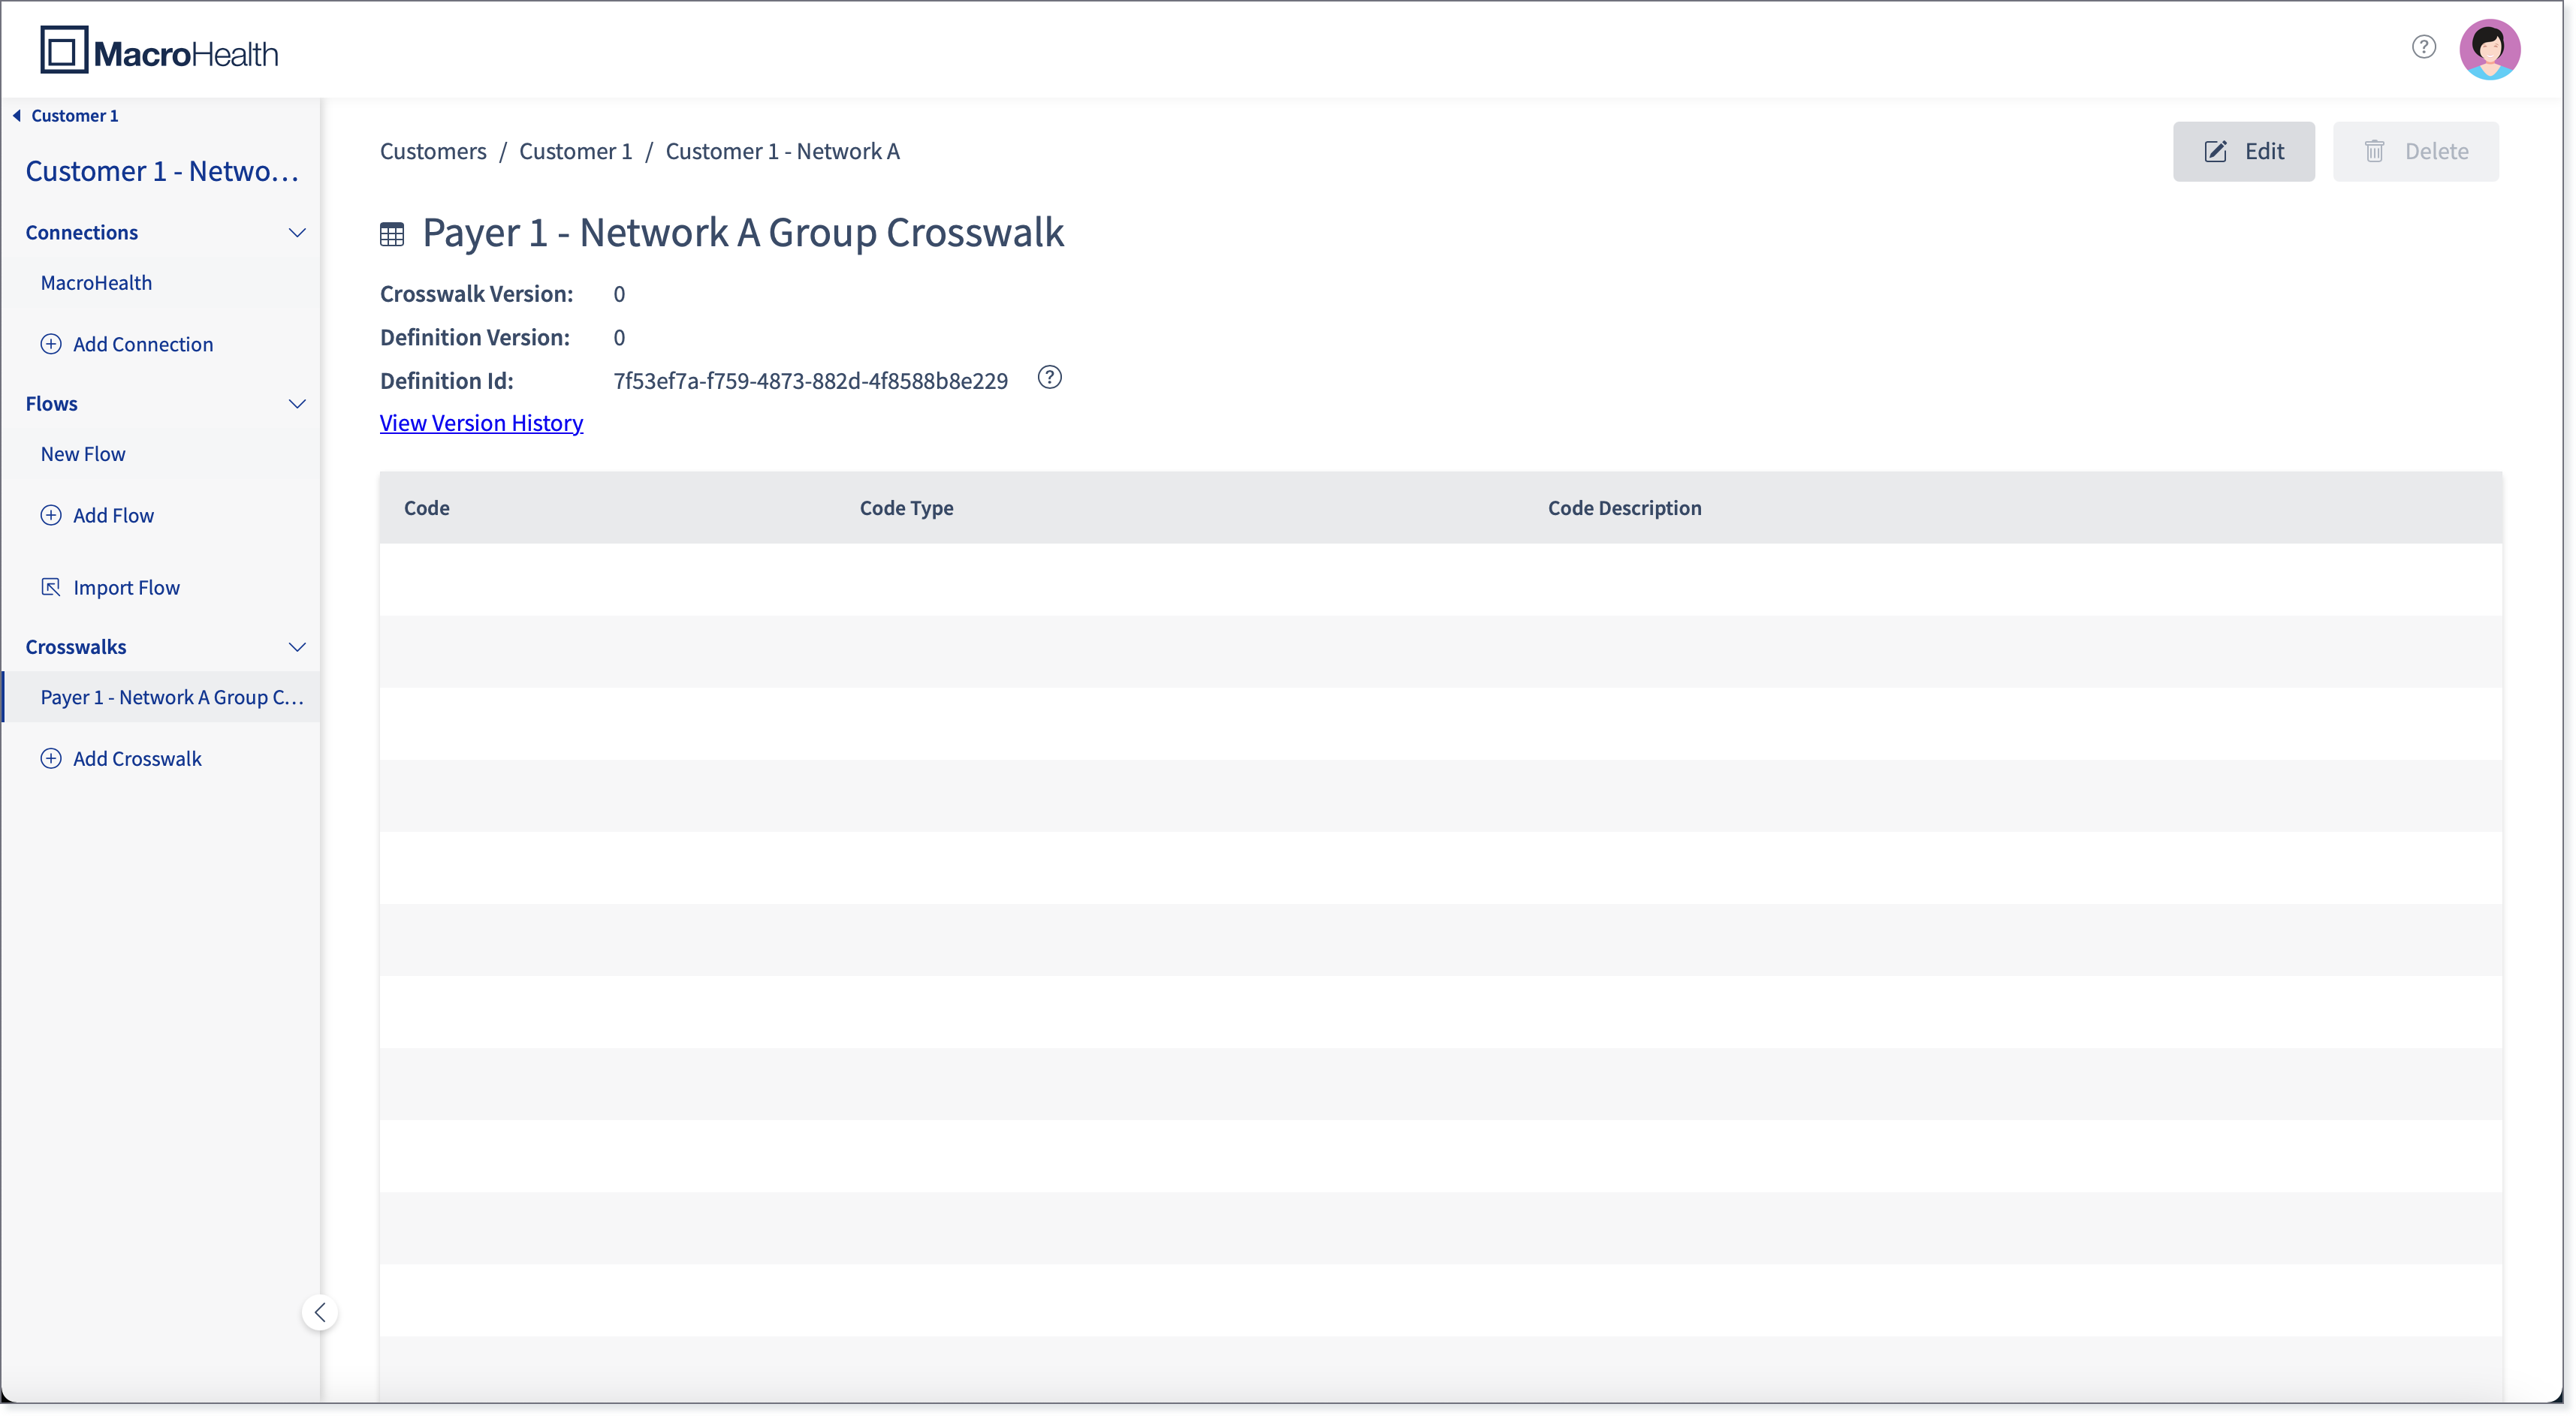Click the Definition Id label

coord(447,381)
